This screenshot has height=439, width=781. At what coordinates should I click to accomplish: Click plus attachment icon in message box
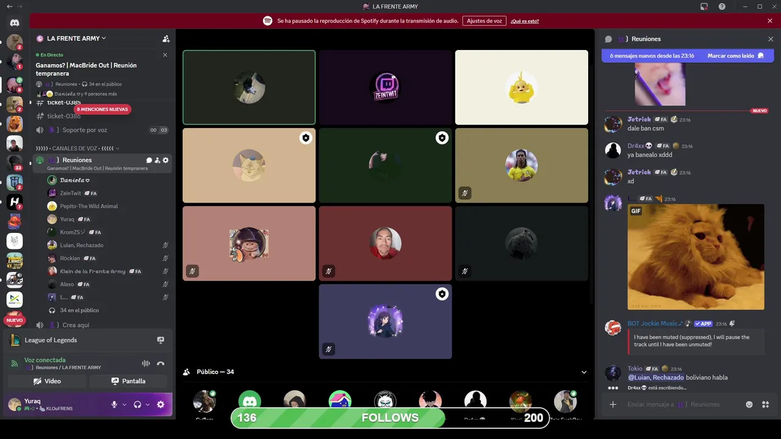click(613, 404)
